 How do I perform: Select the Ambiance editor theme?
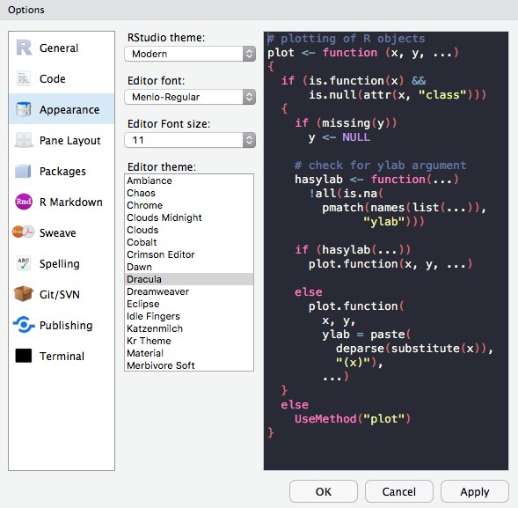pyautogui.click(x=189, y=180)
